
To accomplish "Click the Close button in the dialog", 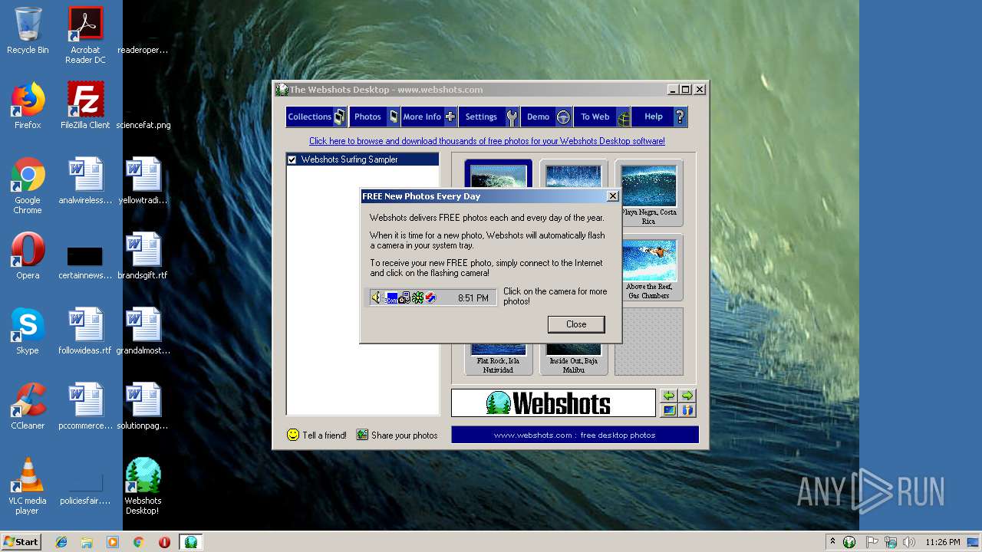I will pos(576,324).
